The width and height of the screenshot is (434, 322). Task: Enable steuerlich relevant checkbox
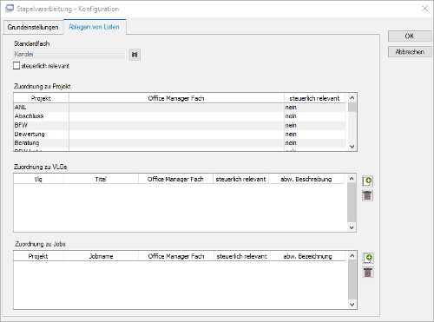[16, 66]
